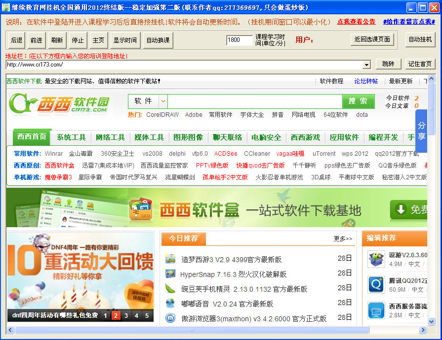Click the 返回选课页面 button
442x340 pixels.
372,39
